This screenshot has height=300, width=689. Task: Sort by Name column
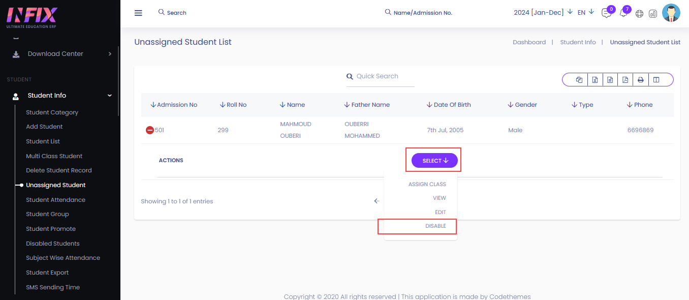click(x=292, y=105)
